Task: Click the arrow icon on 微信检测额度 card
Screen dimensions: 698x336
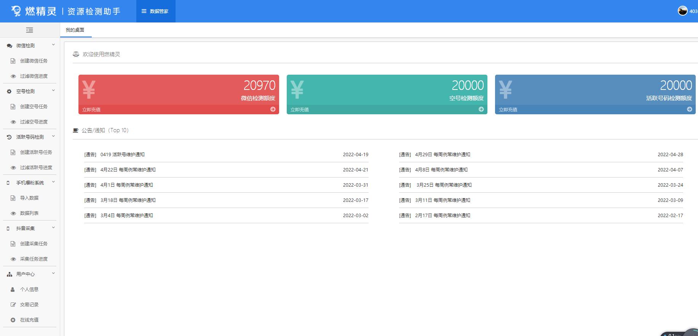Action: pos(273,109)
